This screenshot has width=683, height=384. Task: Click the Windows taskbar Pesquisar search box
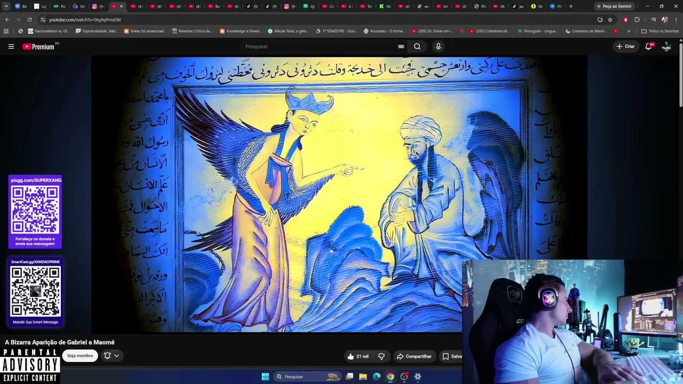pos(306,377)
